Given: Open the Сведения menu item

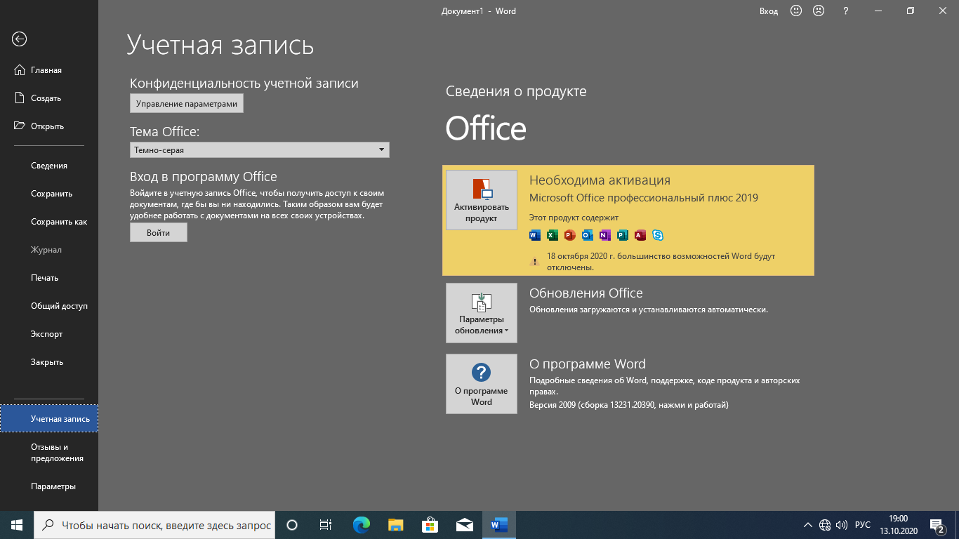Looking at the screenshot, I should pos(49,166).
